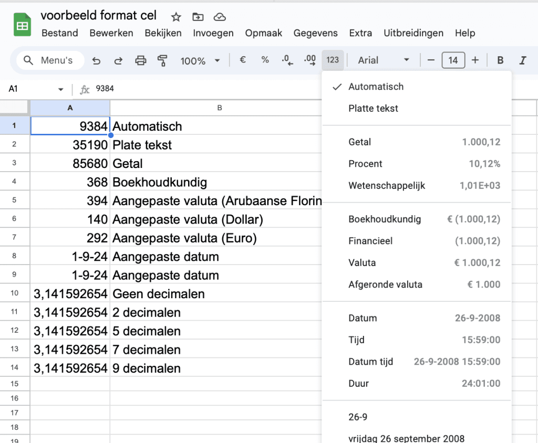Expand the A1 name box dropdown
Viewport: 538px width, 443px height.
pyautogui.click(x=61, y=89)
